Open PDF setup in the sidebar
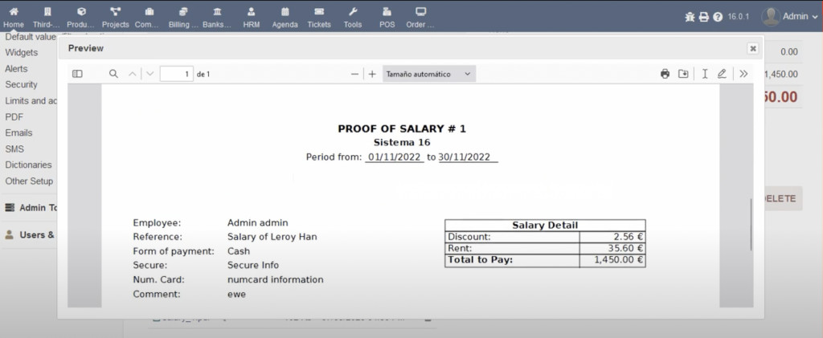The image size is (823, 338). (14, 117)
